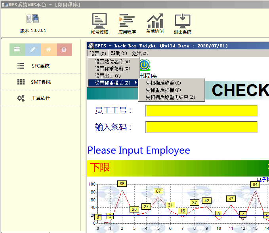This screenshot has width=269, height=233.
Task: Select 设置站位名称(W) menu entry
Action: [113, 62]
